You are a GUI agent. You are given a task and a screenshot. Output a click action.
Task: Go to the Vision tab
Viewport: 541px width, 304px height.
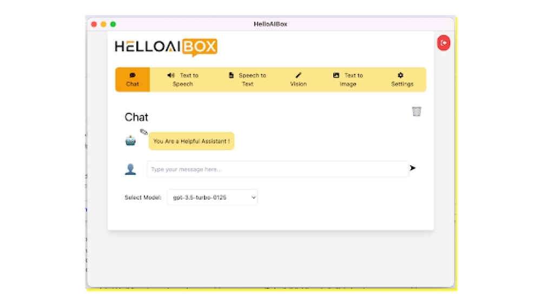[x=299, y=79]
